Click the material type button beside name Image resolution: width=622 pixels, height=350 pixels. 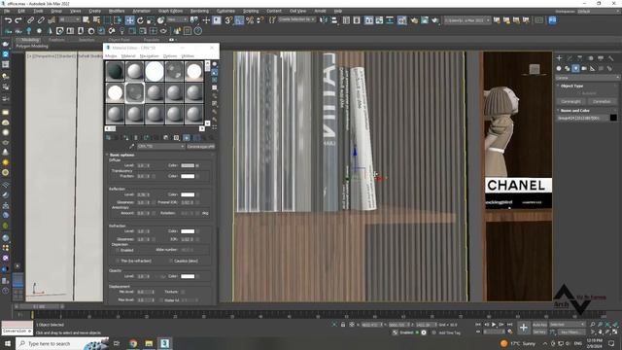[201, 147]
